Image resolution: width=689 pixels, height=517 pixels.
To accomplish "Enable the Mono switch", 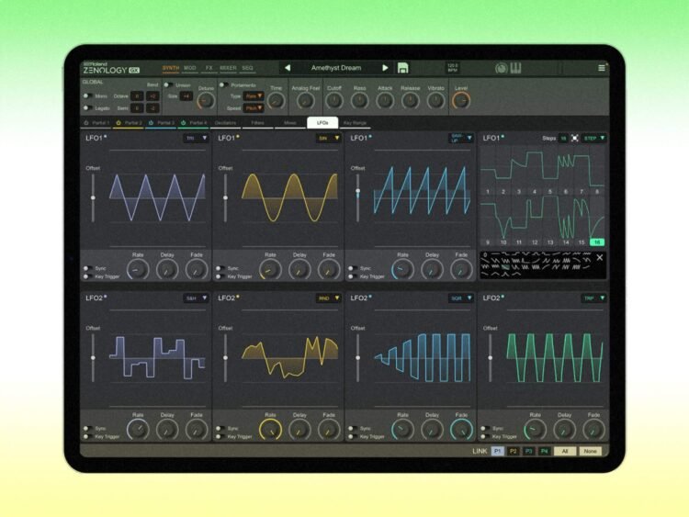I will tap(87, 96).
